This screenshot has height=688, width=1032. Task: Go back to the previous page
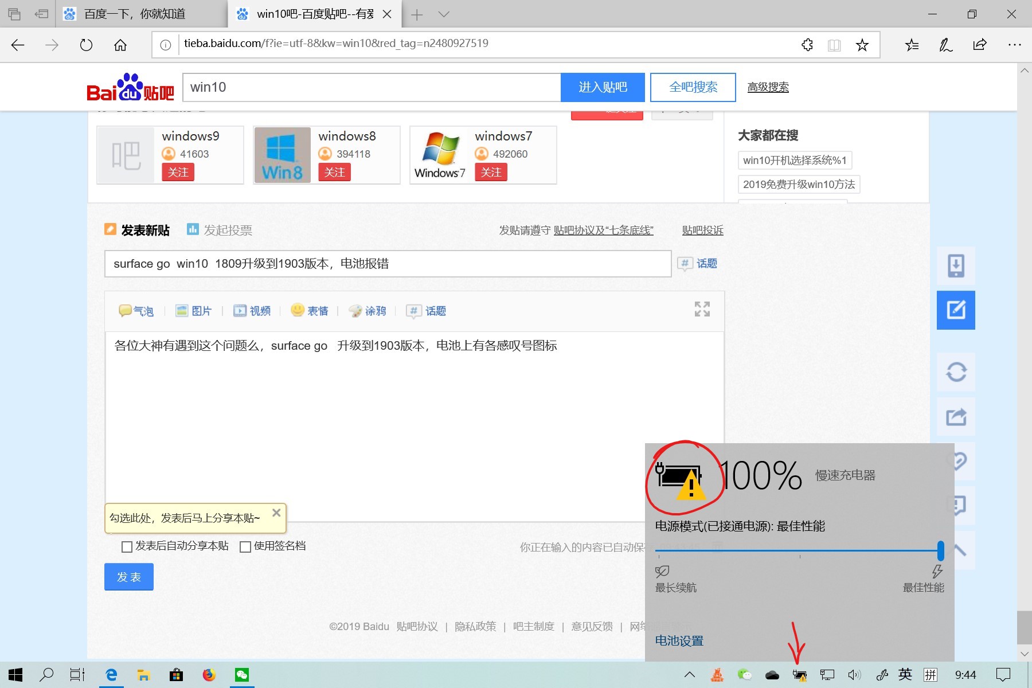(18, 45)
